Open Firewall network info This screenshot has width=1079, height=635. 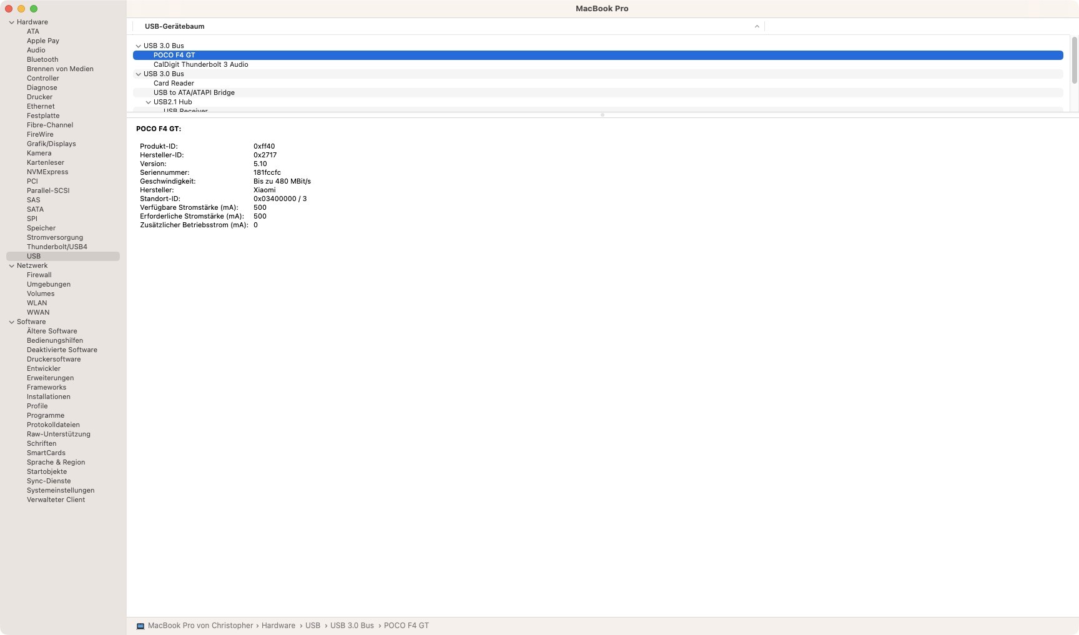click(x=39, y=275)
